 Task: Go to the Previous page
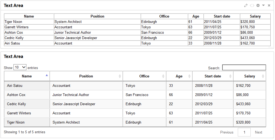(227, 132)
